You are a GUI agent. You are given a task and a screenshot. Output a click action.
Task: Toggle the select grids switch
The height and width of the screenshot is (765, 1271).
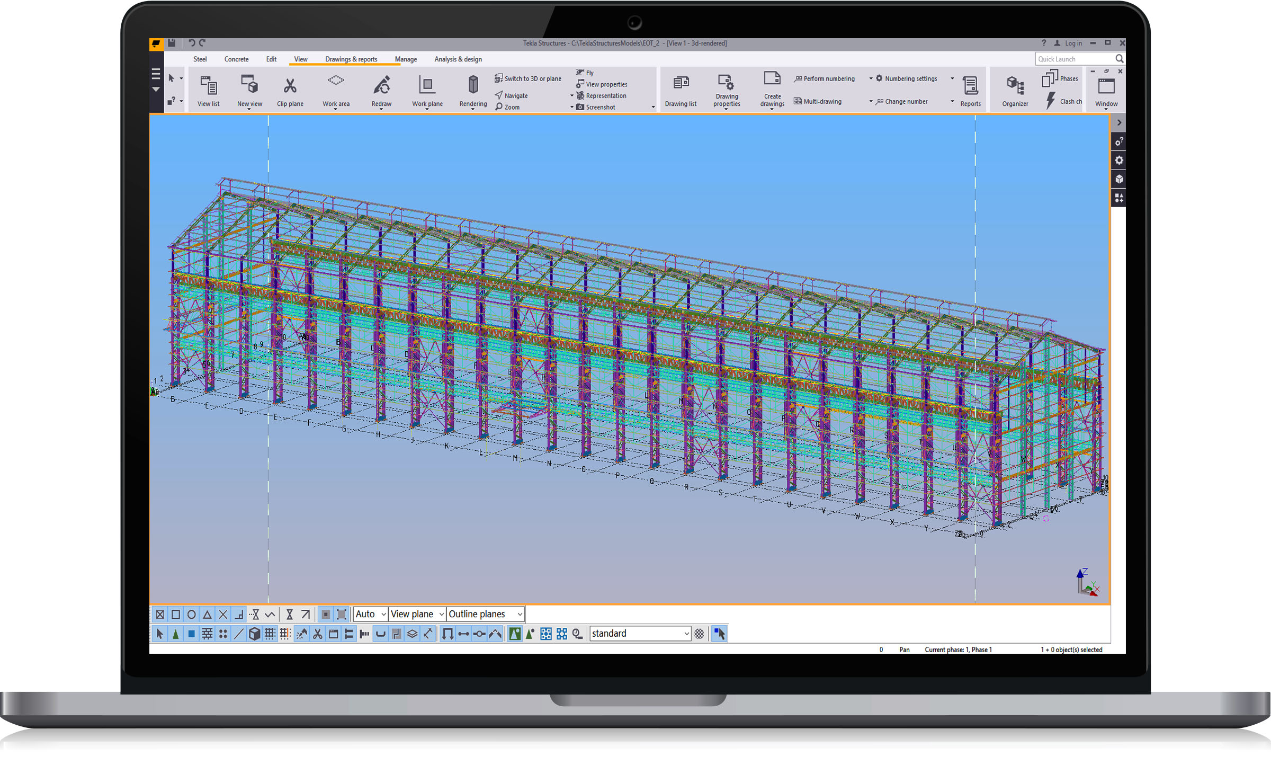coord(270,634)
